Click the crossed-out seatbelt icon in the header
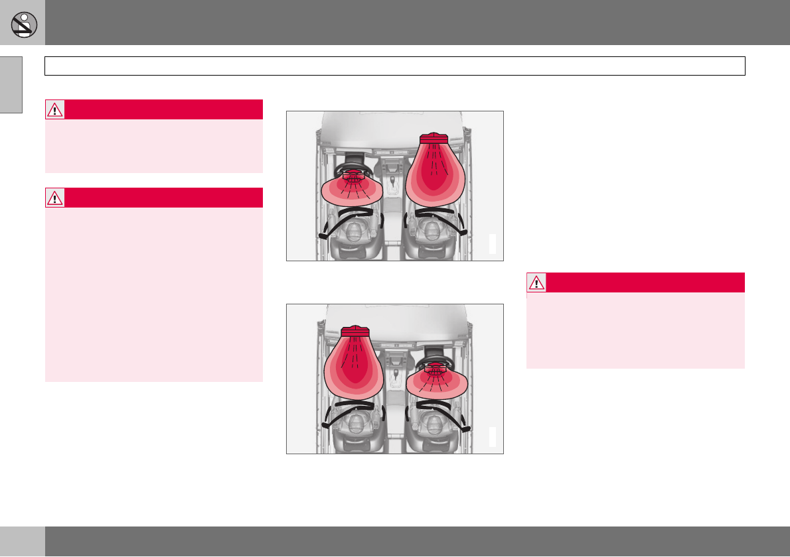 (x=24, y=24)
